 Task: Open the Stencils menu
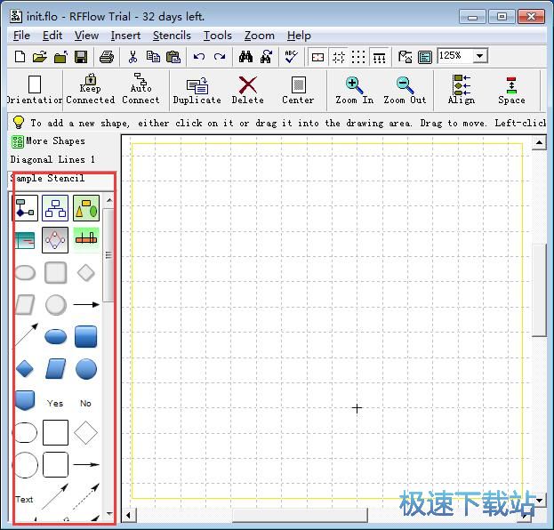click(x=172, y=36)
